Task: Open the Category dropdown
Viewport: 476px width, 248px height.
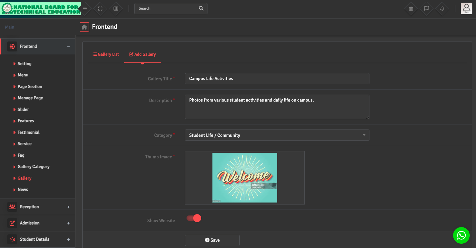Action: point(277,135)
